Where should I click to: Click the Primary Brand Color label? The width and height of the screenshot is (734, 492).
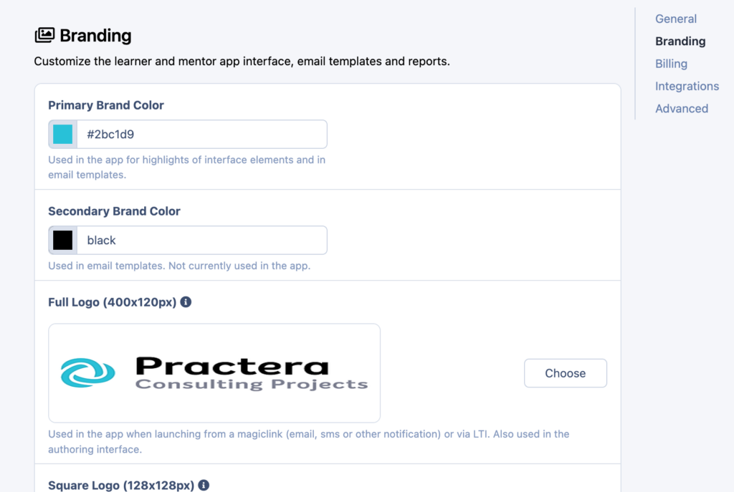coord(106,105)
